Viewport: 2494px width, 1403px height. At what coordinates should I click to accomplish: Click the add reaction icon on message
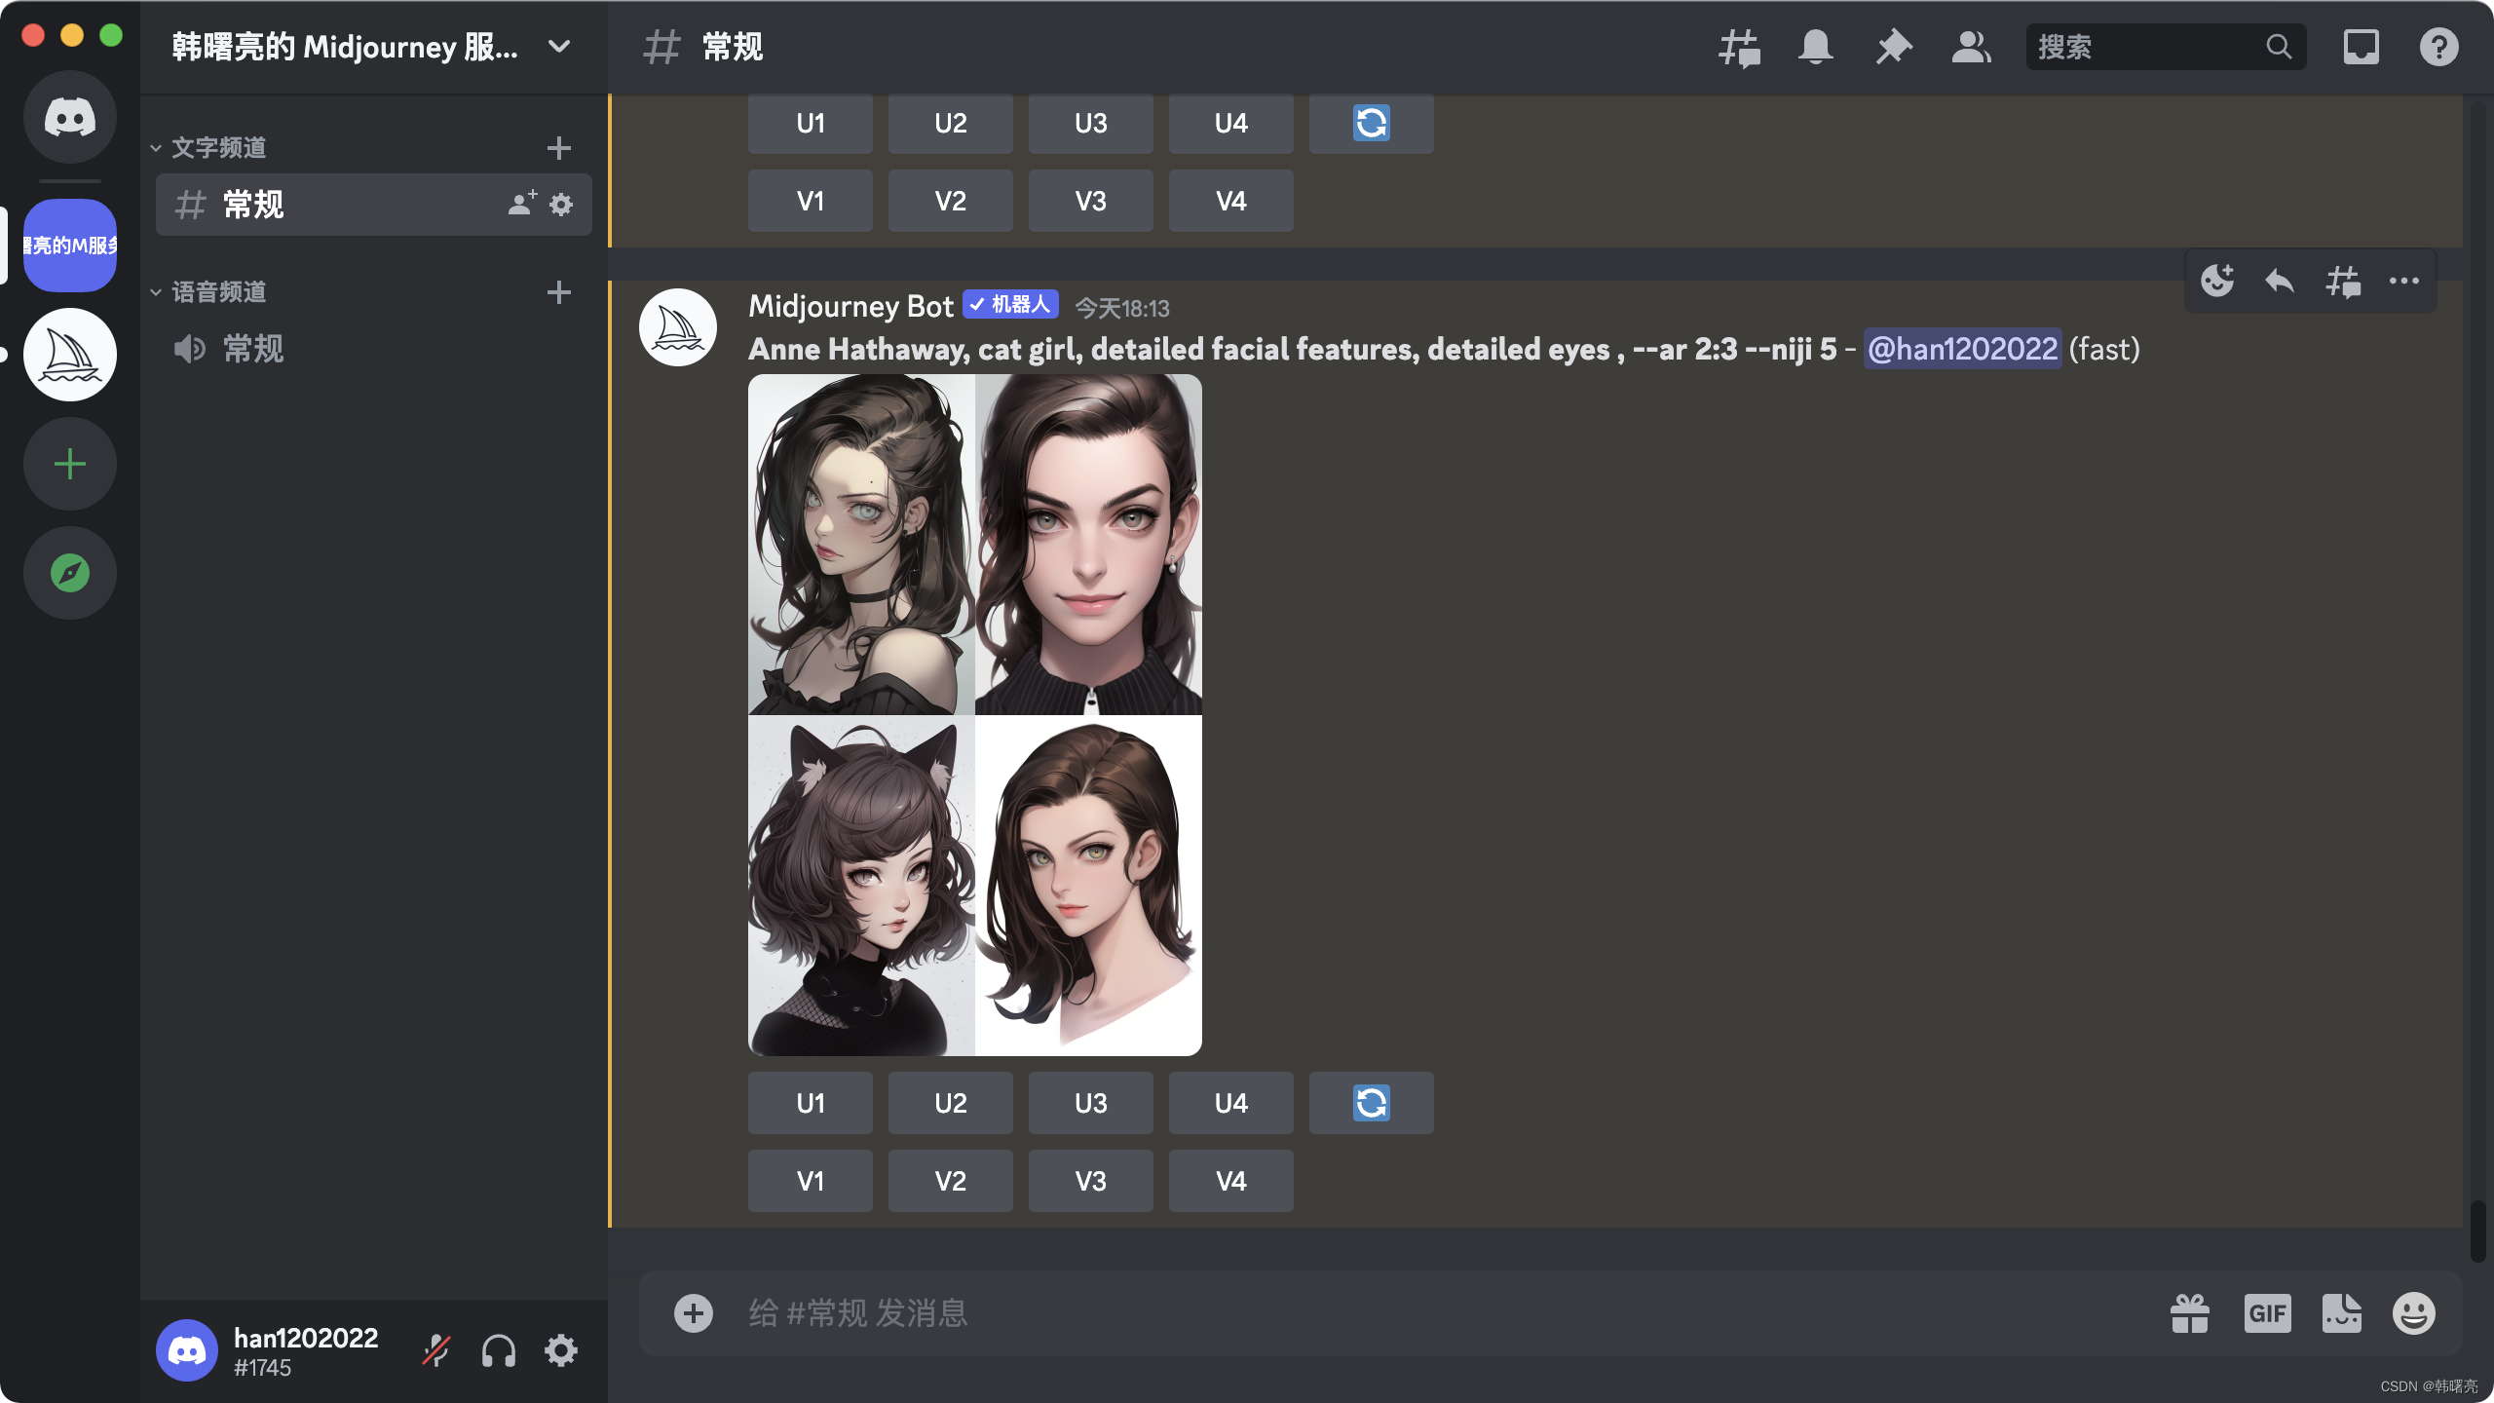coord(2217,282)
